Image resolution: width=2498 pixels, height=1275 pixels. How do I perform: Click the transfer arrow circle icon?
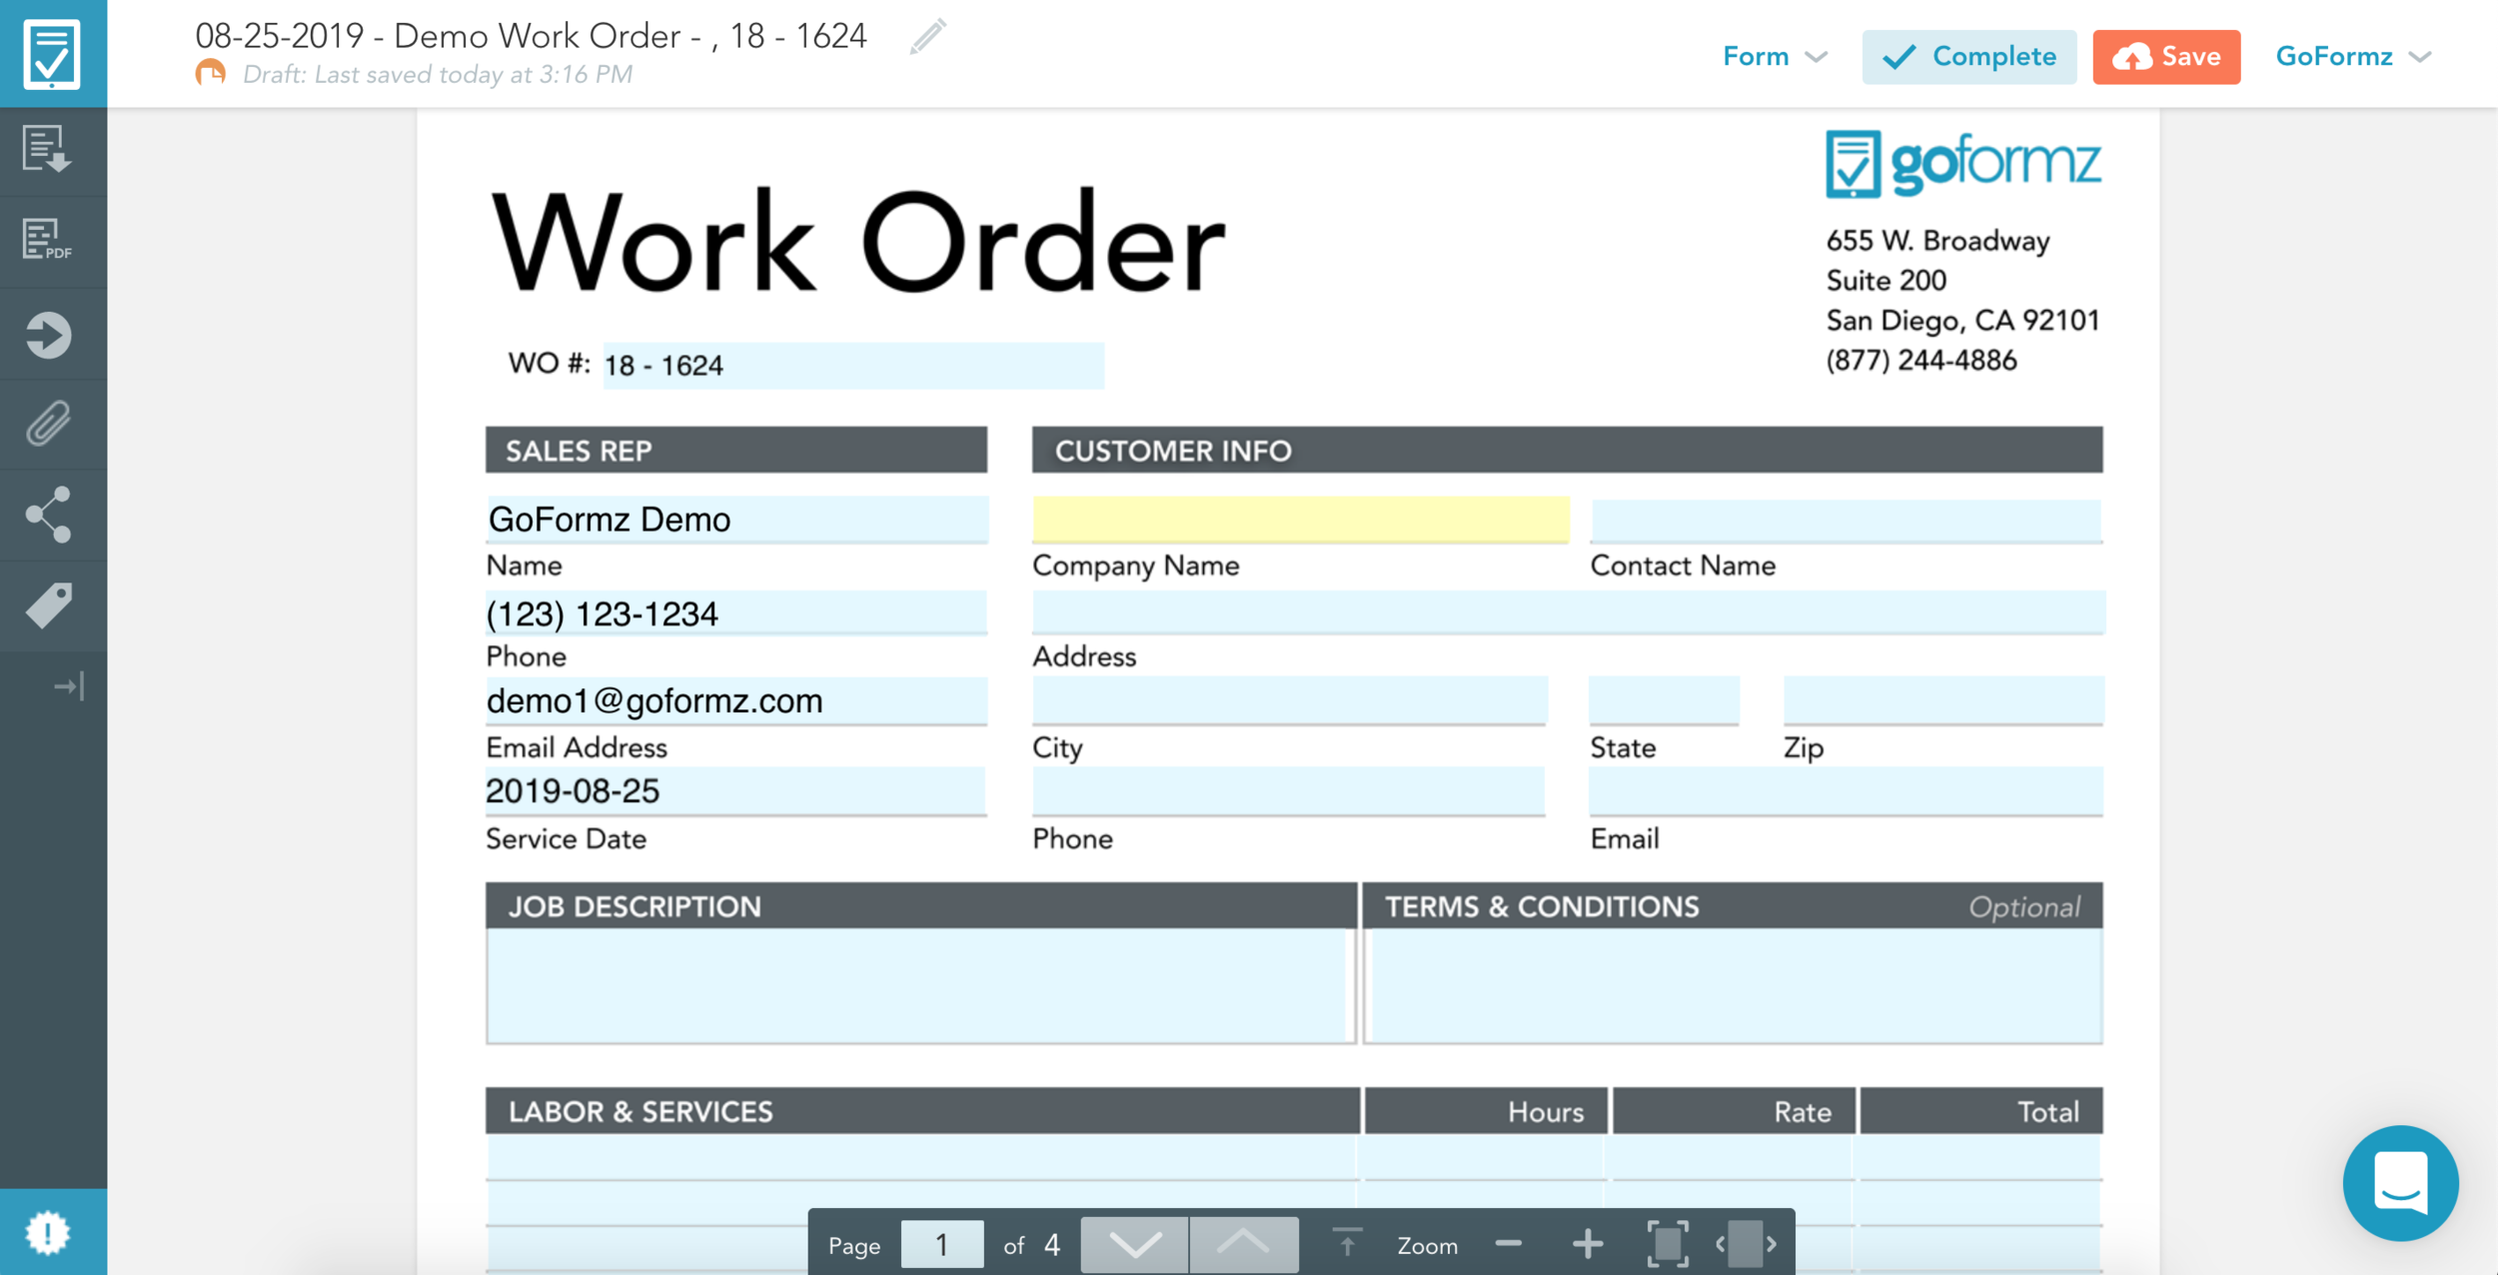tap(48, 335)
